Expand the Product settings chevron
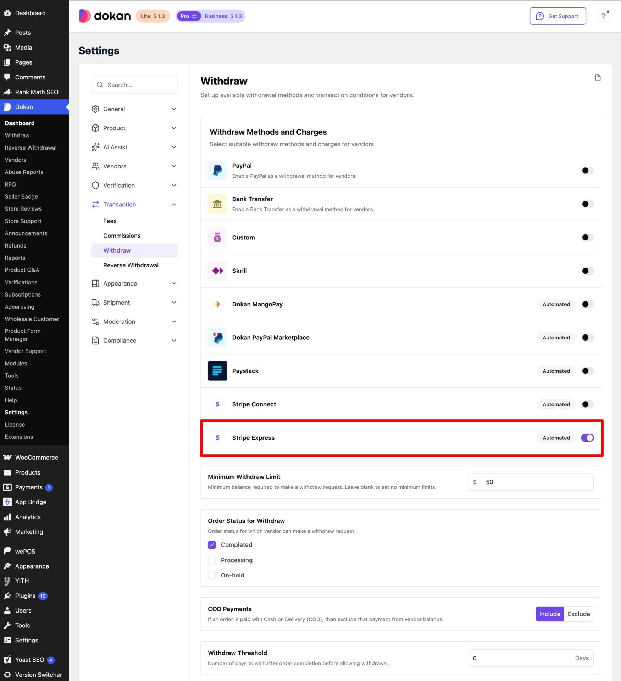 (174, 128)
